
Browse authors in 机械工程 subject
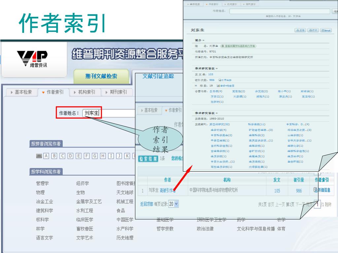[125, 202]
